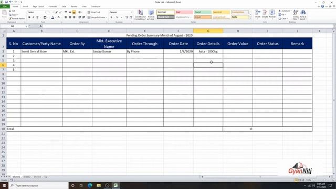This screenshot has height=189, width=336.
Task: Open the File tab
Action: point(5,6)
